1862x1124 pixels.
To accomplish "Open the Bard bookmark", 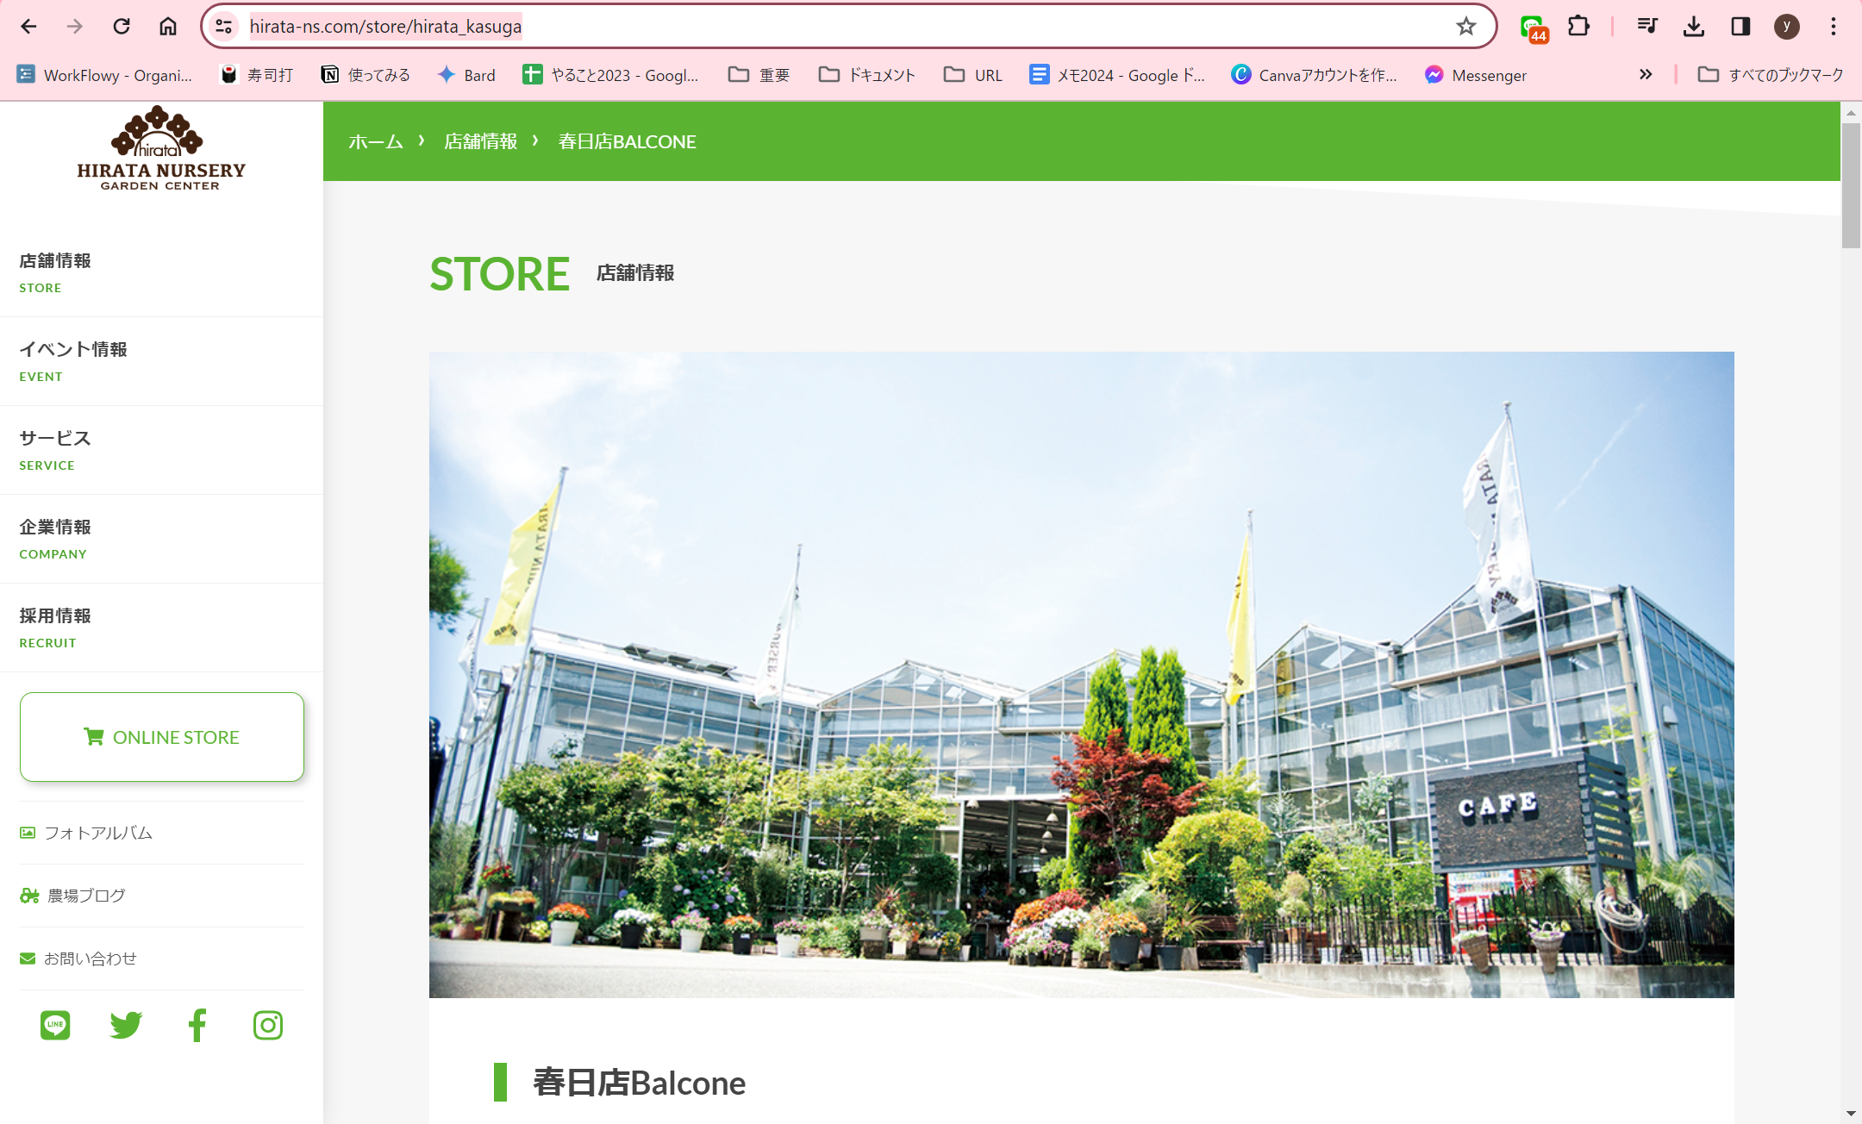I will click(x=466, y=75).
